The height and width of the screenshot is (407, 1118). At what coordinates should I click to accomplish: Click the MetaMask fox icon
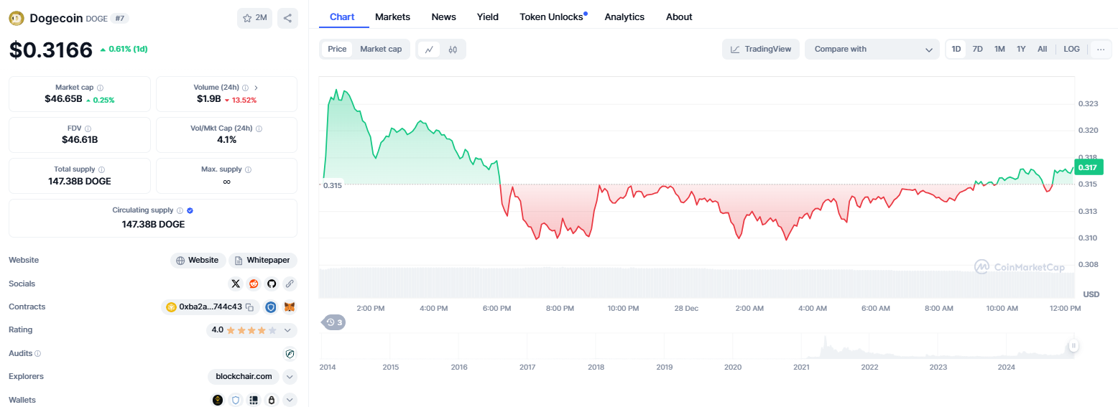point(290,307)
